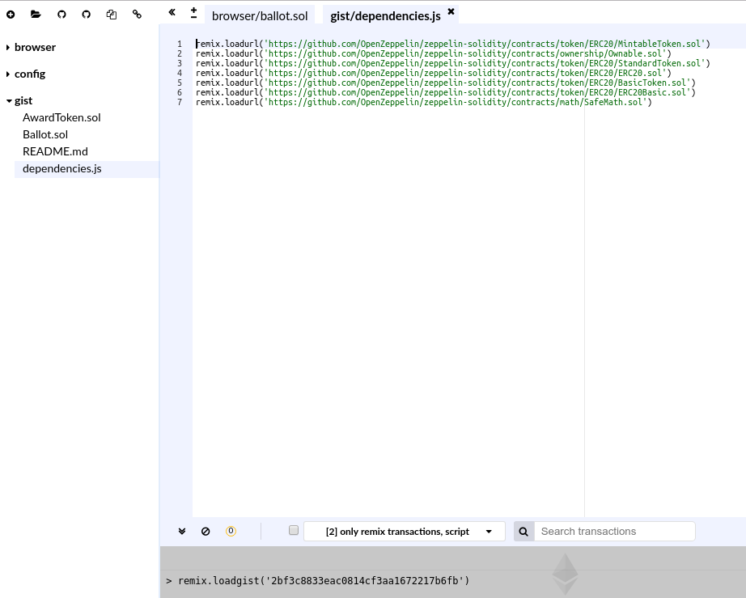Screen dimensions: 746x598
Task: Click line 6 with ERC20Basic.sol URL
Action: [445, 92]
